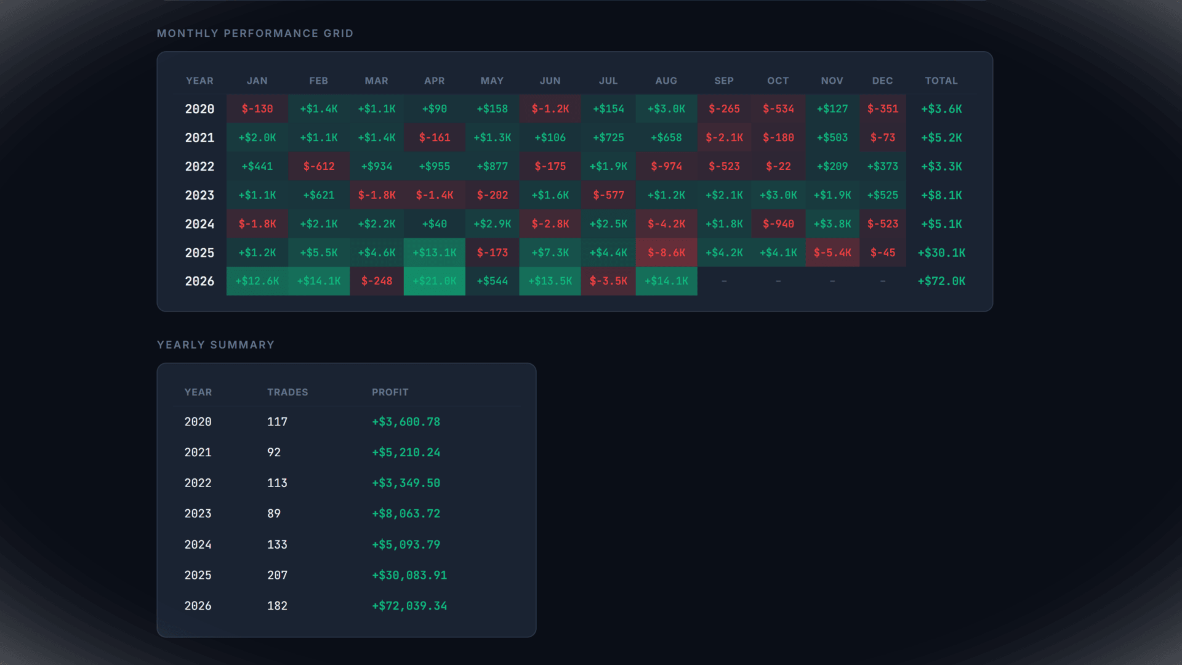The height and width of the screenshot is (665, 1182).
Task: Click the 113 trades value for 2022
Action: point(277,483)
